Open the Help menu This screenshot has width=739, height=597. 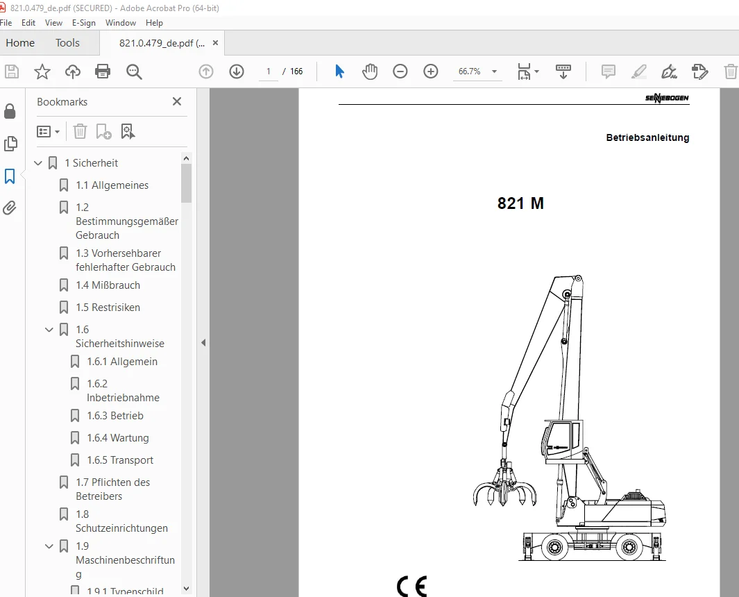click(x=154, y=23)
